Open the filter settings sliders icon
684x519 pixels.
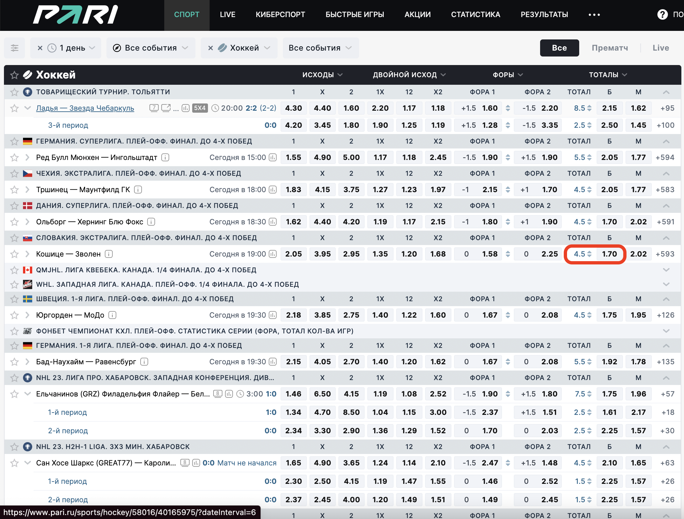(14, 48)
